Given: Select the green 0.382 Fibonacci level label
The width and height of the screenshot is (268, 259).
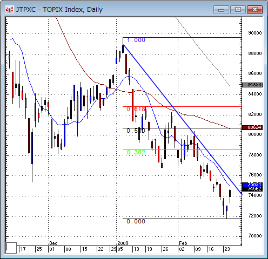Looking at the screenshot, I should coord(136,152).
